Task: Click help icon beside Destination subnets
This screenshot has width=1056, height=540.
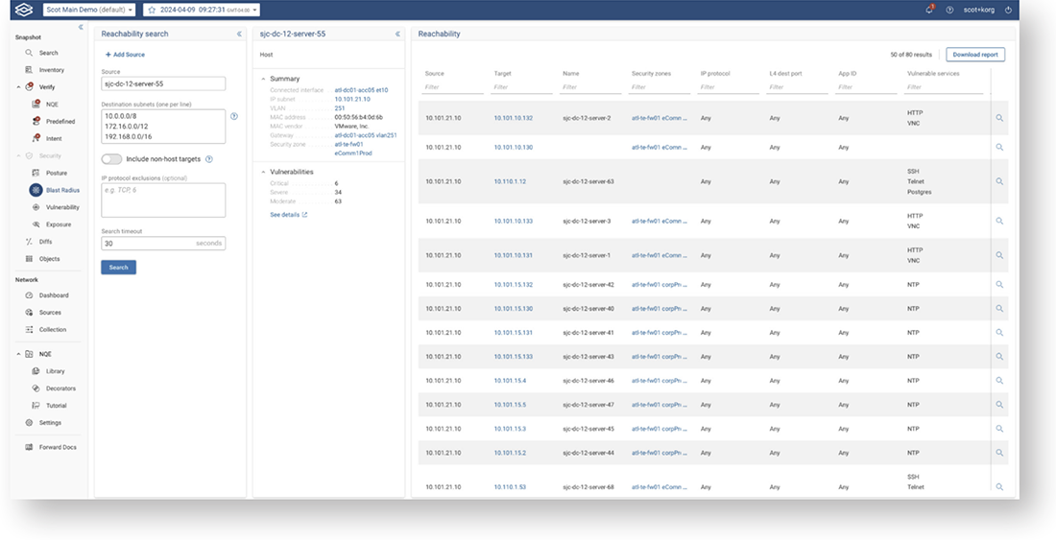Action: coord(234,116)
